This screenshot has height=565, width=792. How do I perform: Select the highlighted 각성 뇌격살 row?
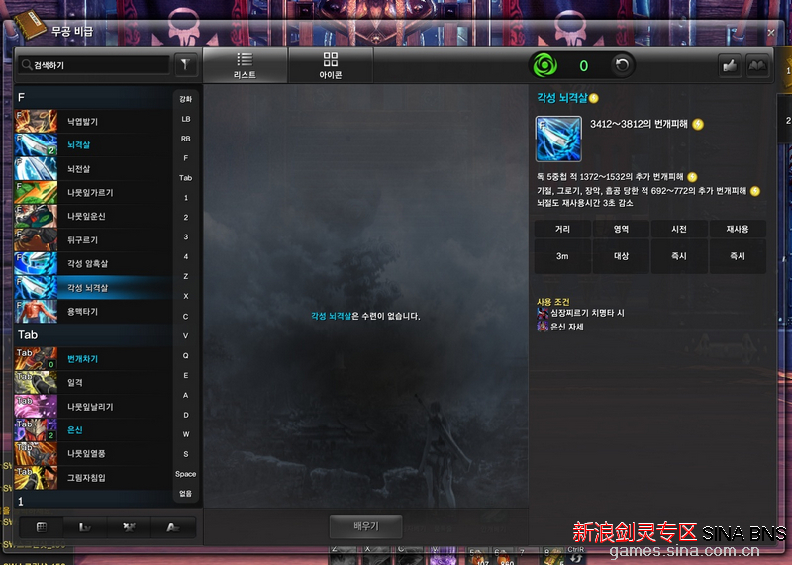pyautogui.click(x=93, y=287)
